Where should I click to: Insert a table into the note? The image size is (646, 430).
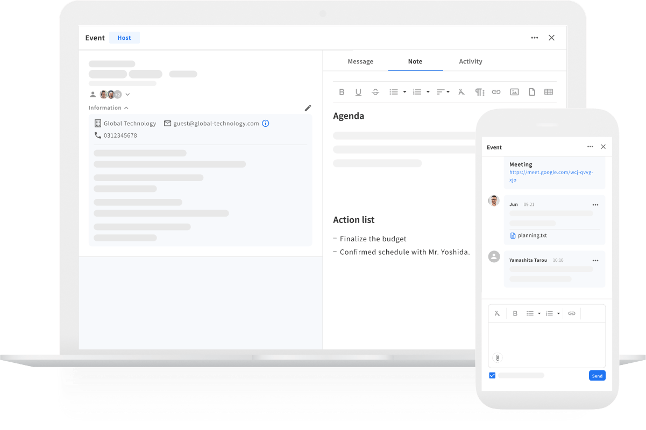(549, 92)
